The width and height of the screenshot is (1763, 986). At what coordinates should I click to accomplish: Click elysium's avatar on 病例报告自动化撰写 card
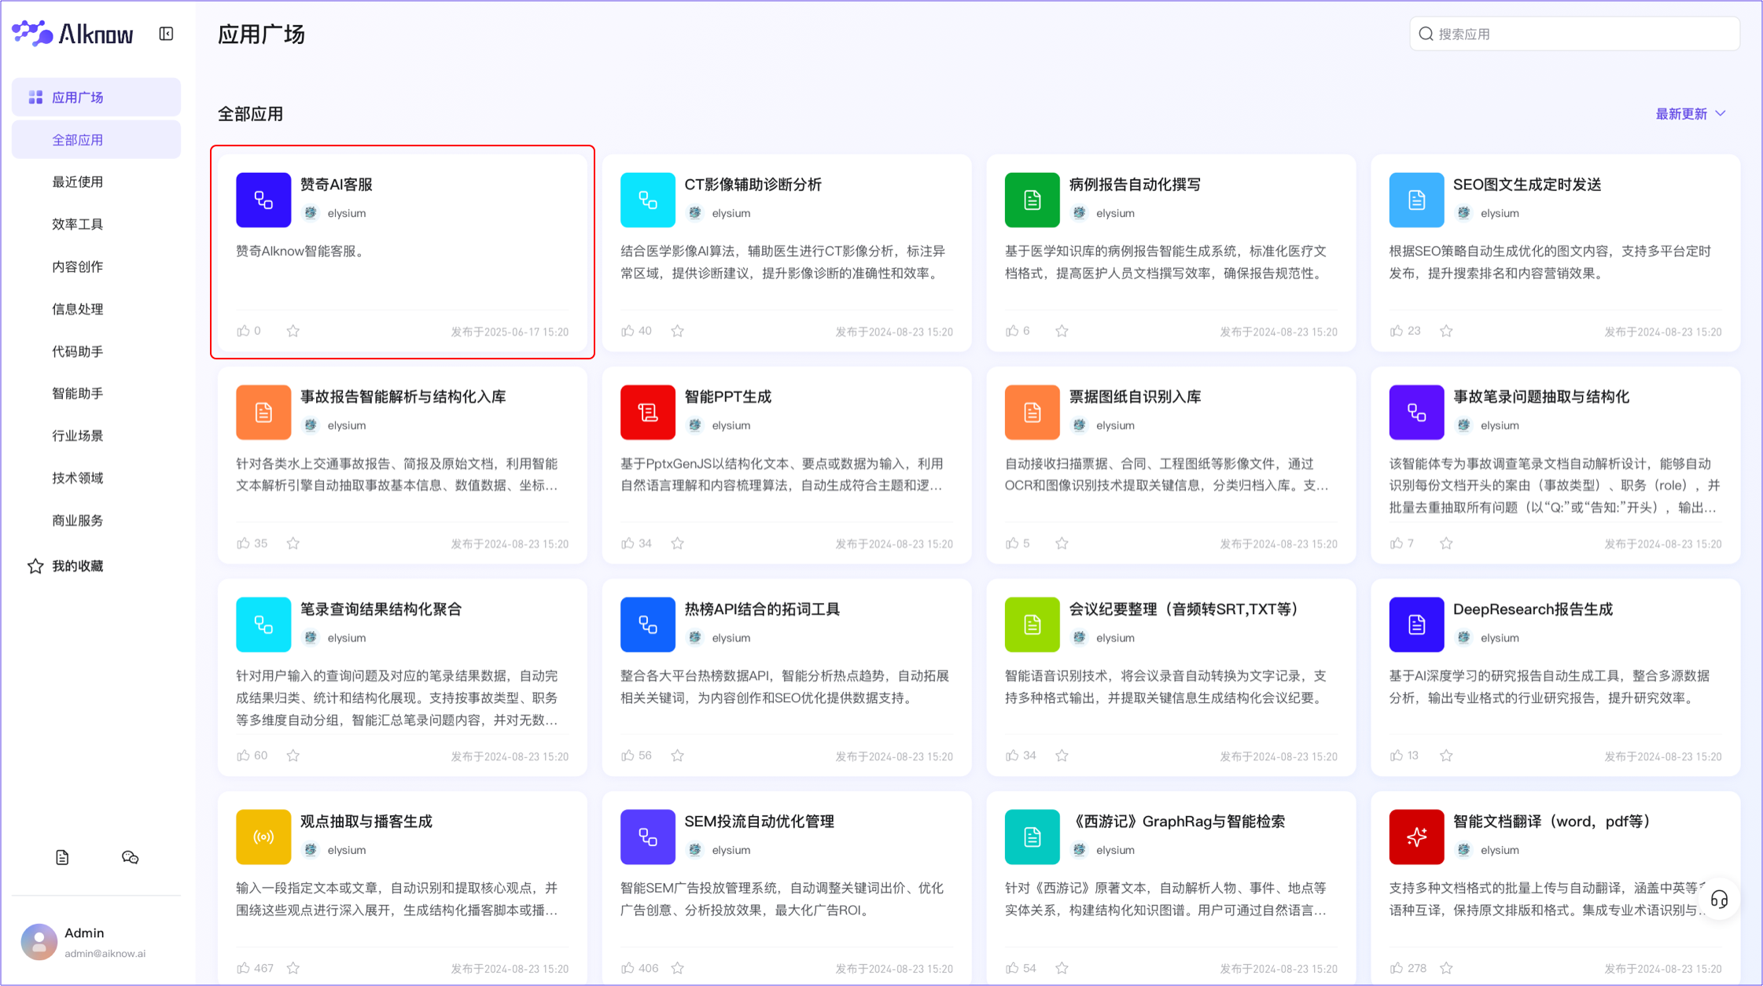click(x=1080, y=212)
